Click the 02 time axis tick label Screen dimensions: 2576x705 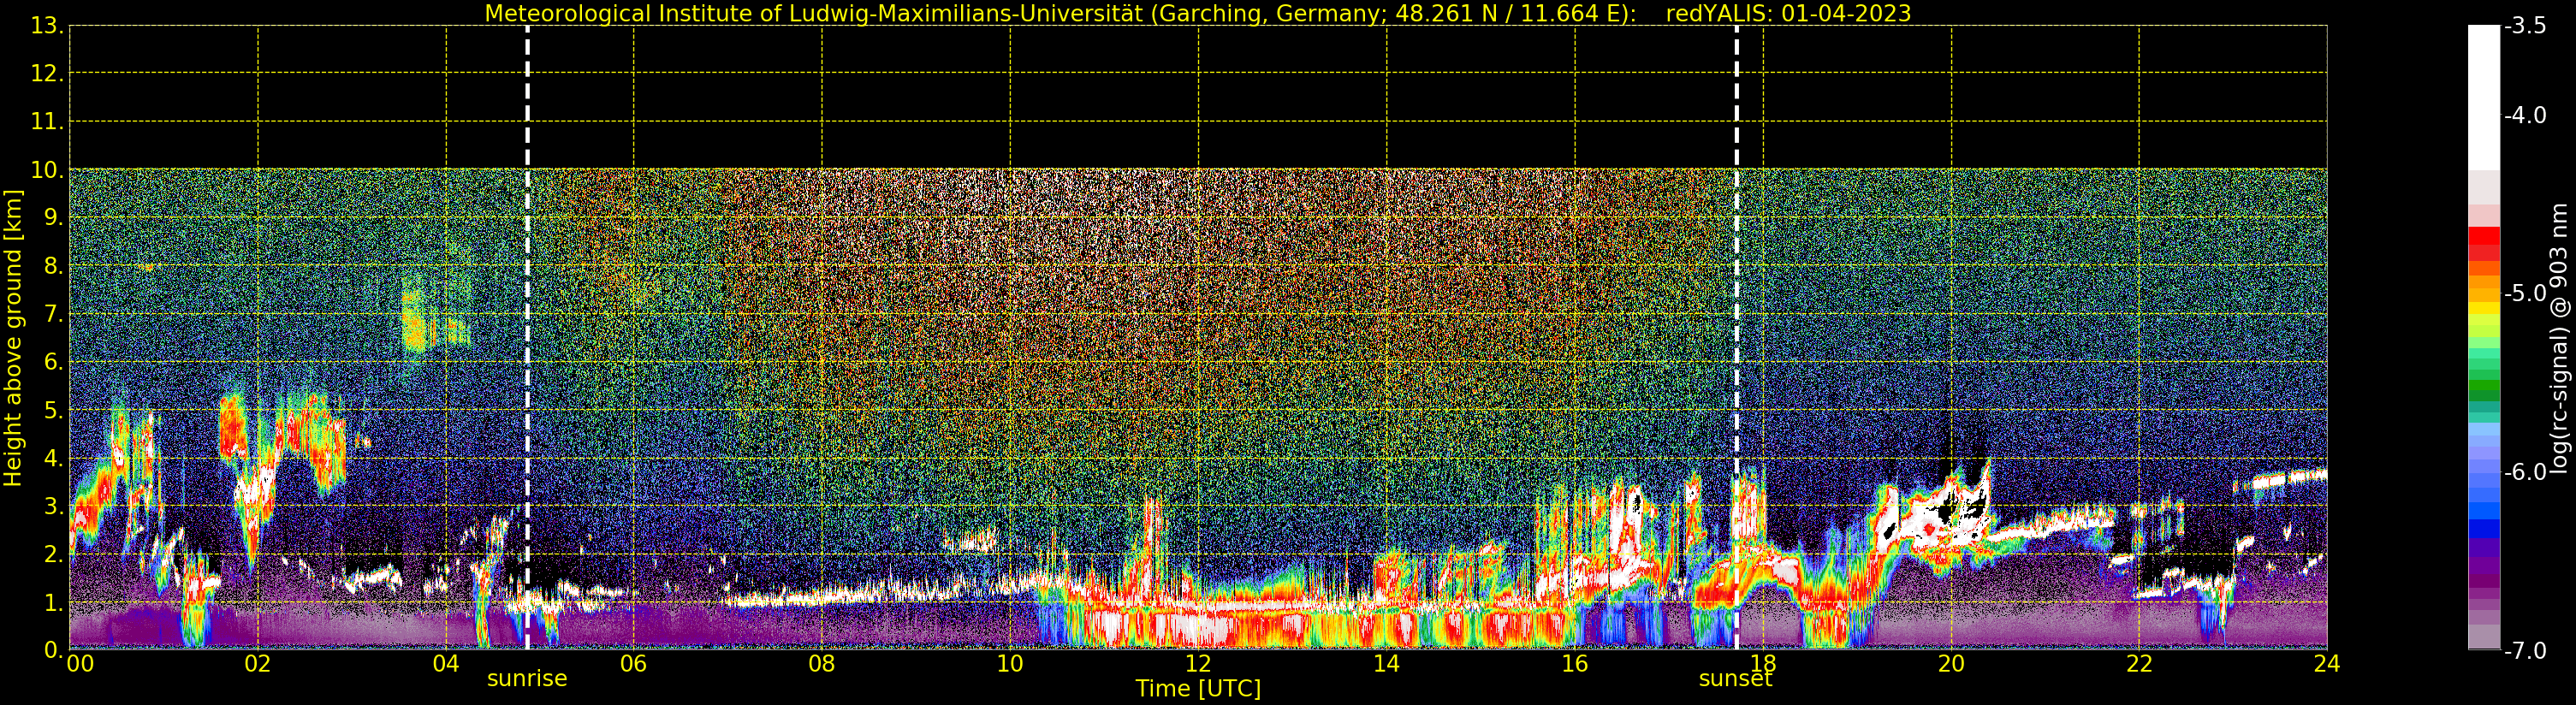tap(257, 664)
